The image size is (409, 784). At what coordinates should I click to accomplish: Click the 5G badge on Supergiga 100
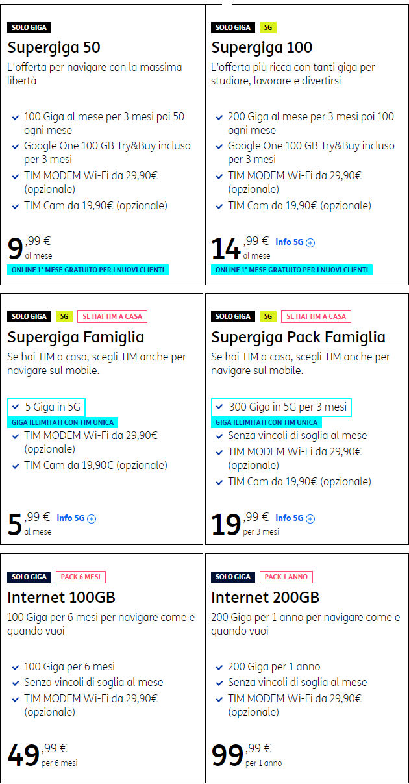tap(267, 27)
